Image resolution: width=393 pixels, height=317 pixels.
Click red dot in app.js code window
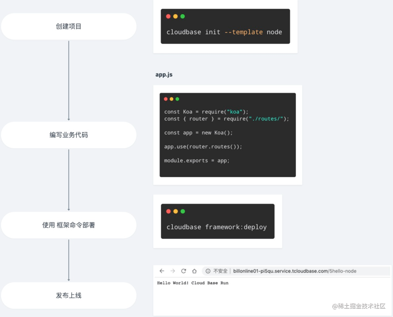tap(166, 99)
